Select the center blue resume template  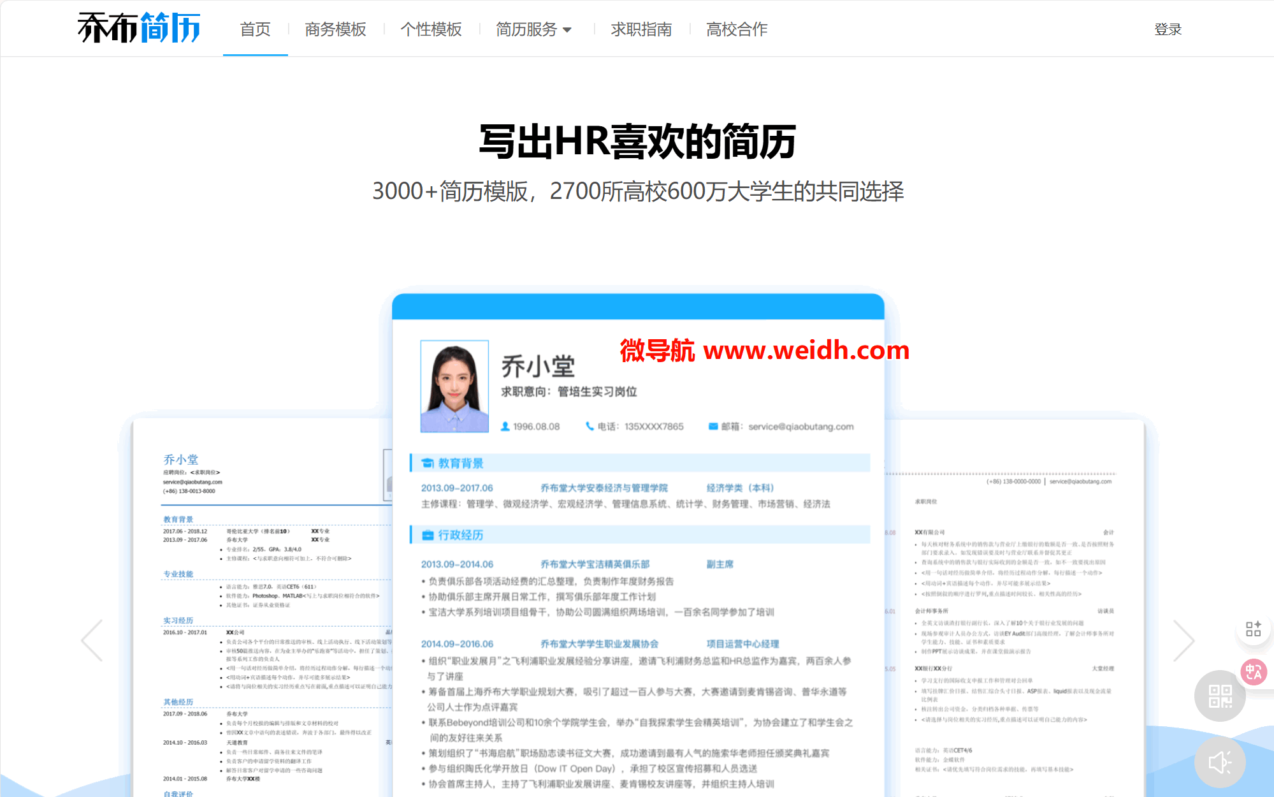[638, 545]
